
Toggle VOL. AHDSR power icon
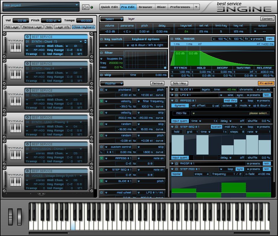[172, 39]
